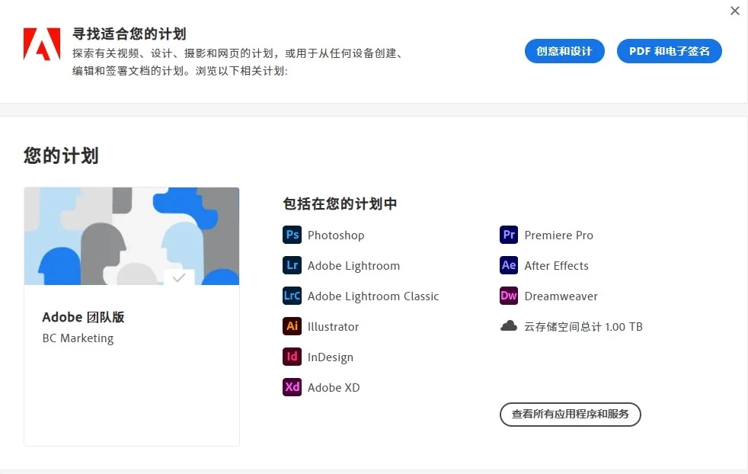Viewport: 748px width, 474px height.
Task: Click the Photoshop text label
Action: click(336, 235)
